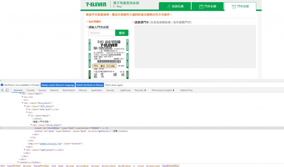The height and width of the screenshot is (167, 284).
Task: Open the Performance panel tab
Action: [69, 90]
